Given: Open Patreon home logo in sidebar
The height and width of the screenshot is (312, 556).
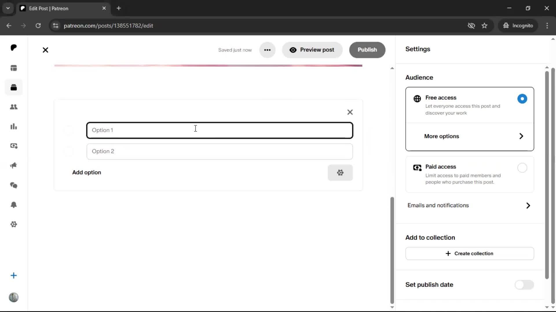Looking at the screenshot, I should click(14, 48).
